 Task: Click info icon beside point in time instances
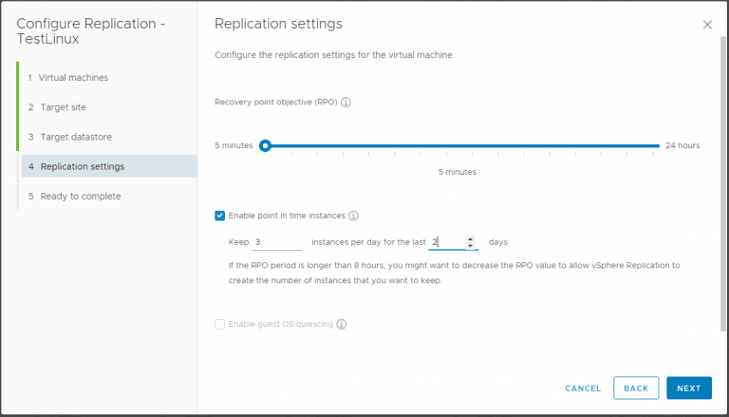(353, 216)
